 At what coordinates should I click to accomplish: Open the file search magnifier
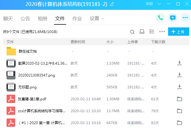click(133, 32)
